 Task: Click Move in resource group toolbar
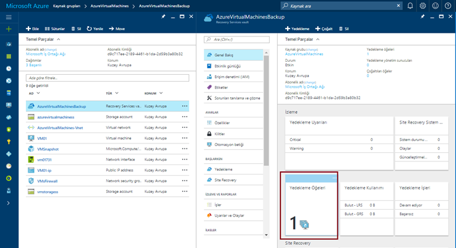117,29
